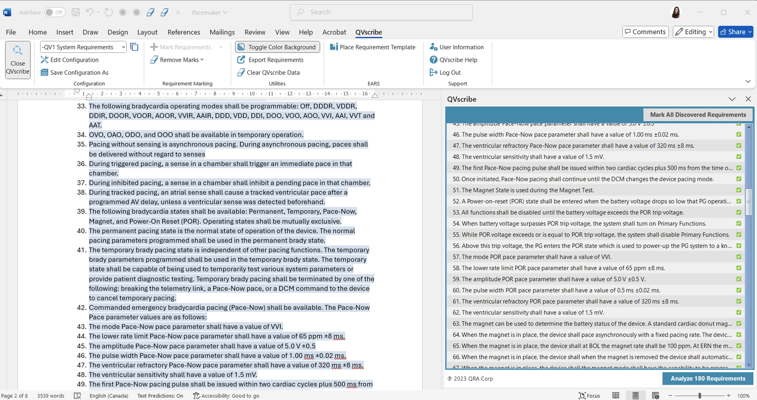Click the Save icon in title bar
This screenshot has height=400, width=757.
coord(76,12)
